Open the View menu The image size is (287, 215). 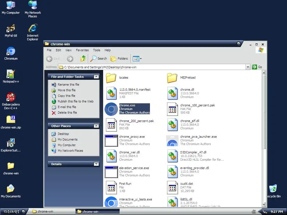pos(68,50)
